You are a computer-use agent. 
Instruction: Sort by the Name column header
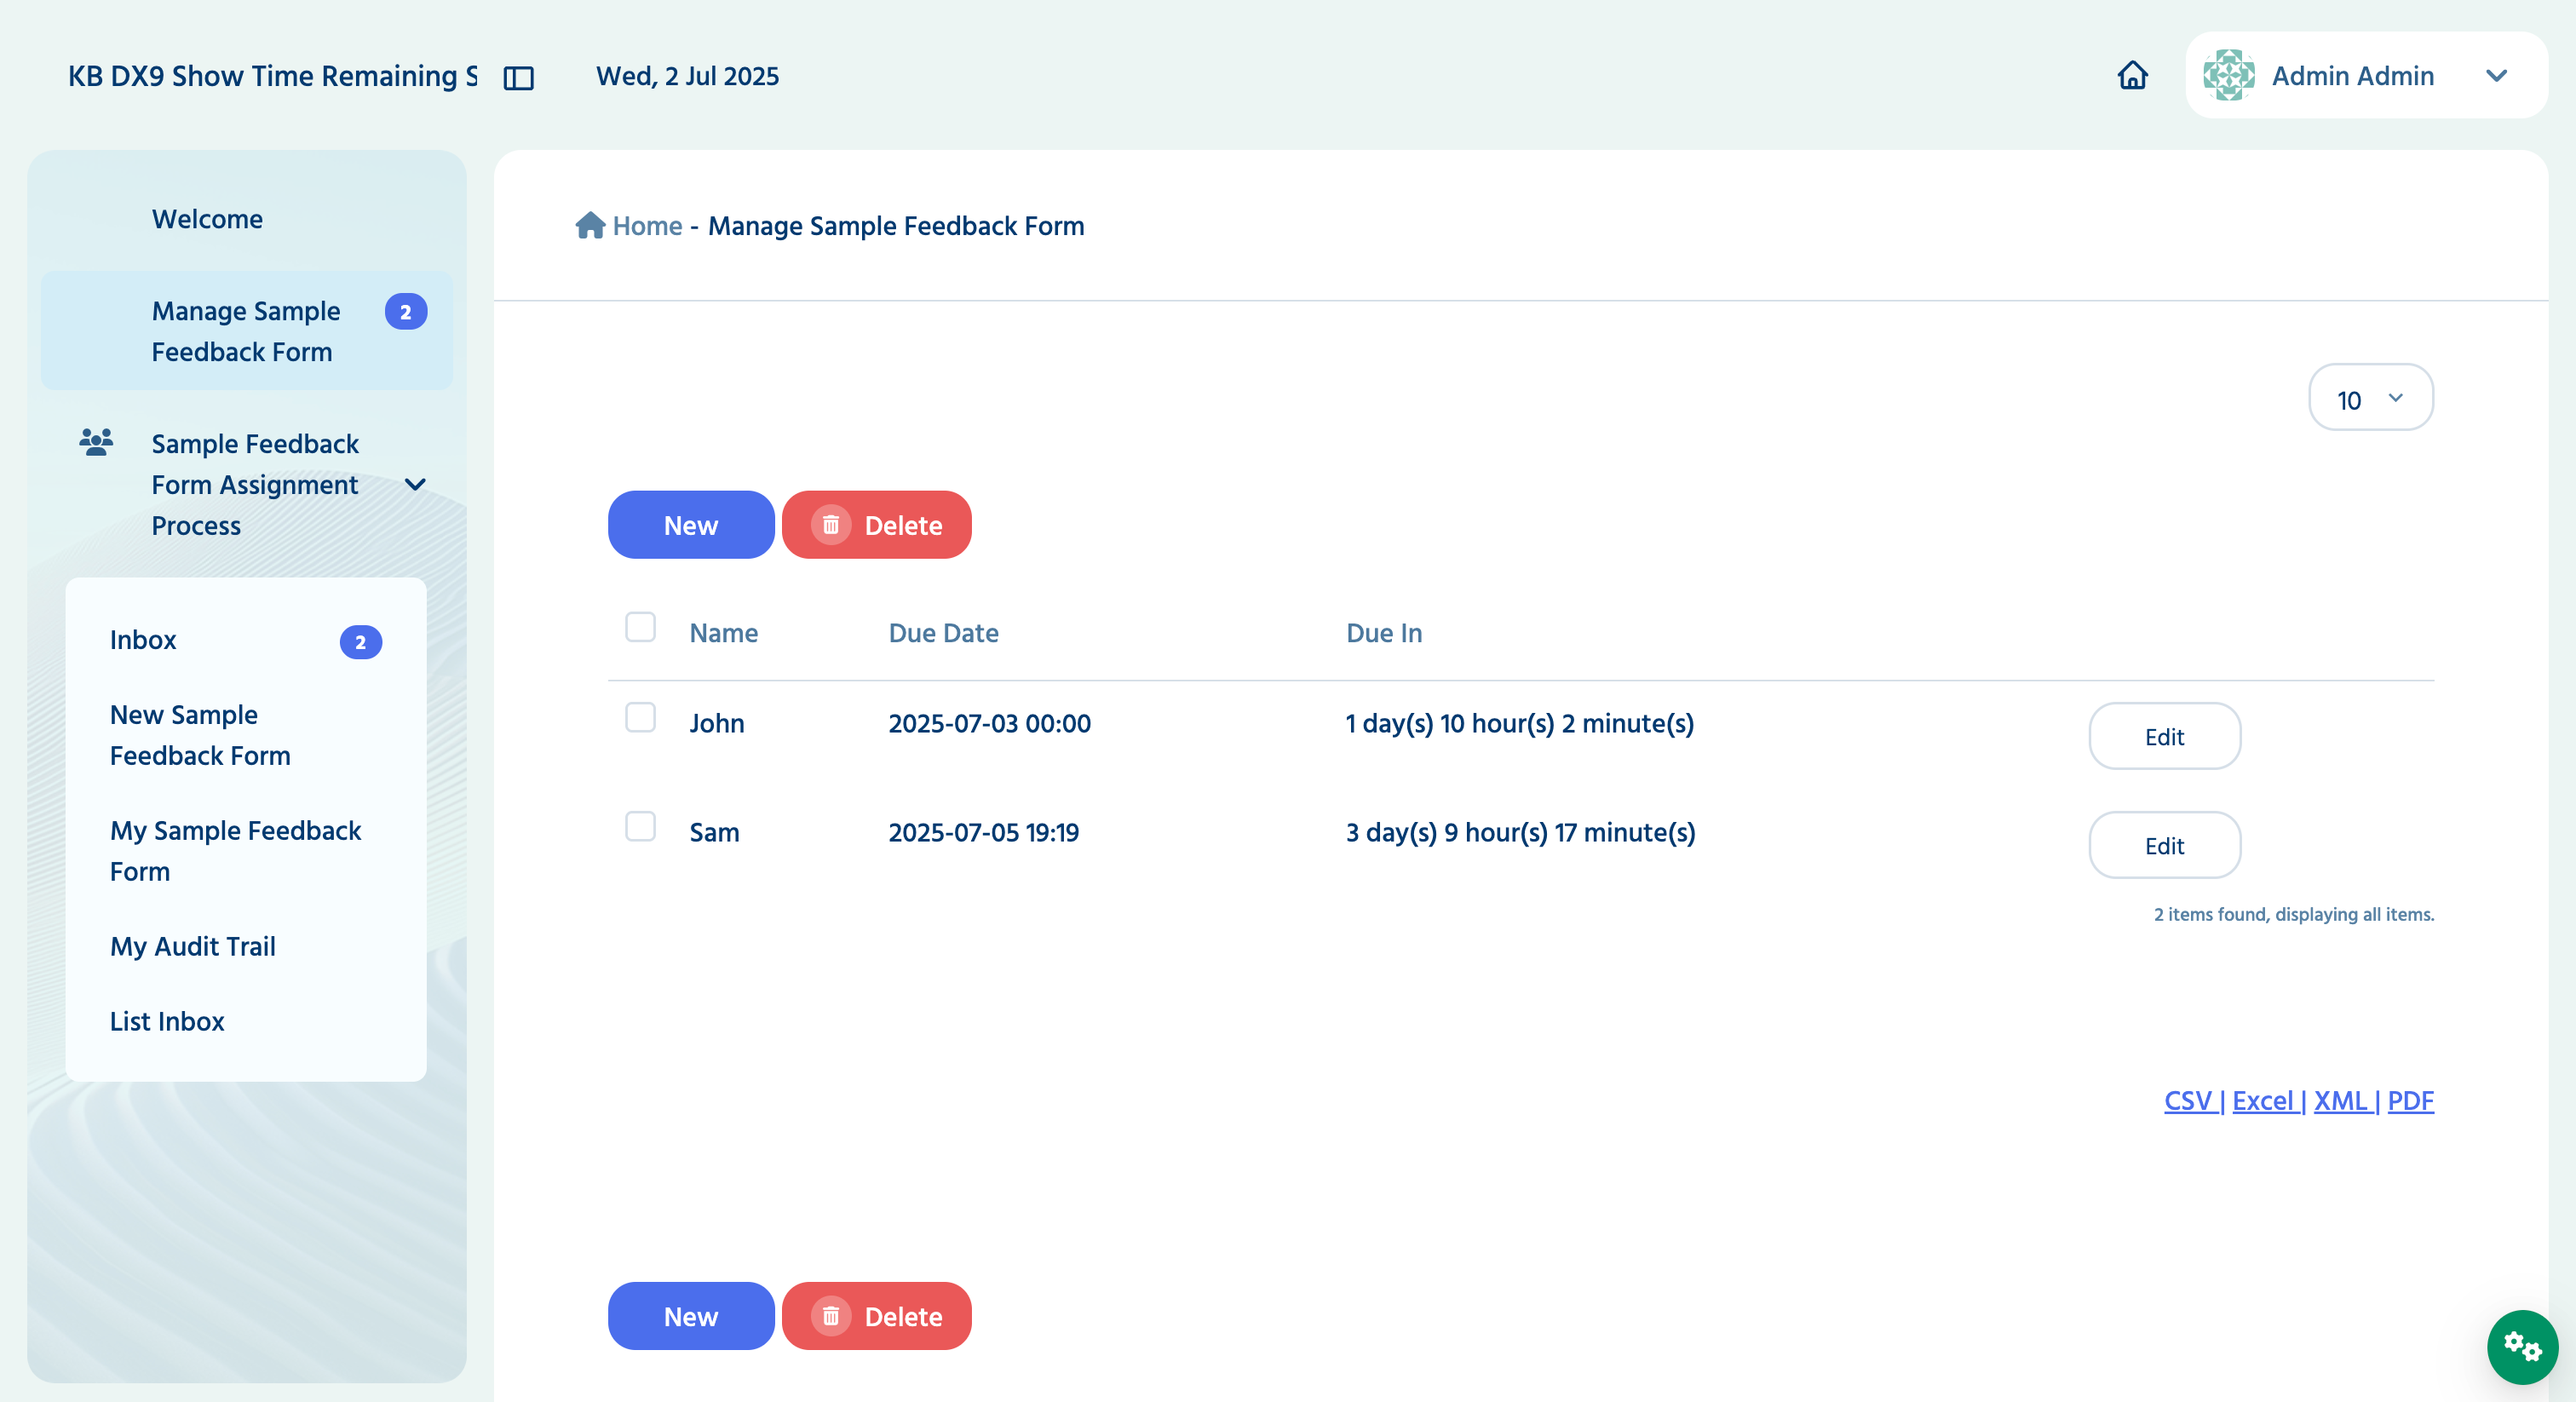pos(724,633)
